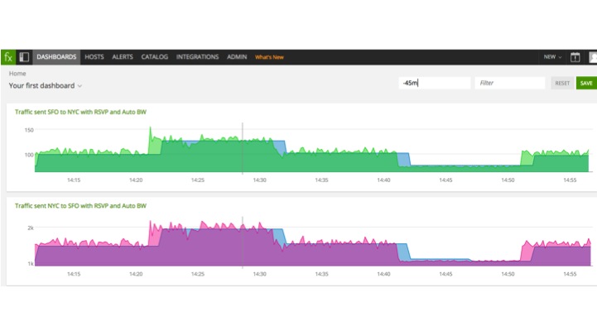Screen dimensions: 597x336
Task: Open the calendar icon in navbar
Action: coord(575,57)
